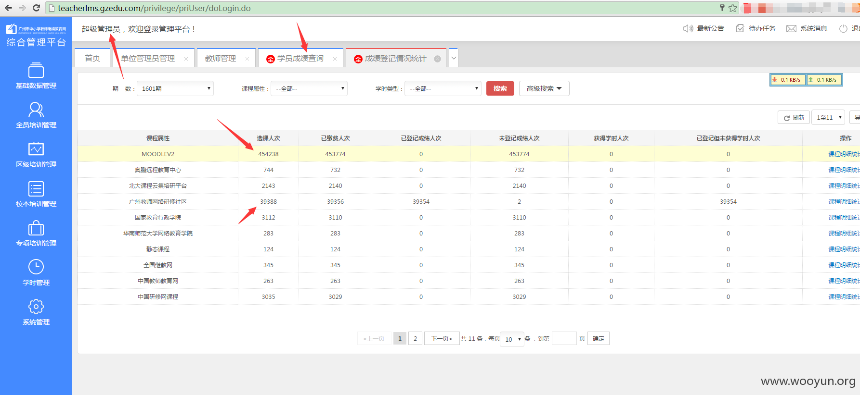Screen dimensions: 860x395
Task: Click the 刷新 refresh button
Action: pyautogui.click(x=794, y=117)
